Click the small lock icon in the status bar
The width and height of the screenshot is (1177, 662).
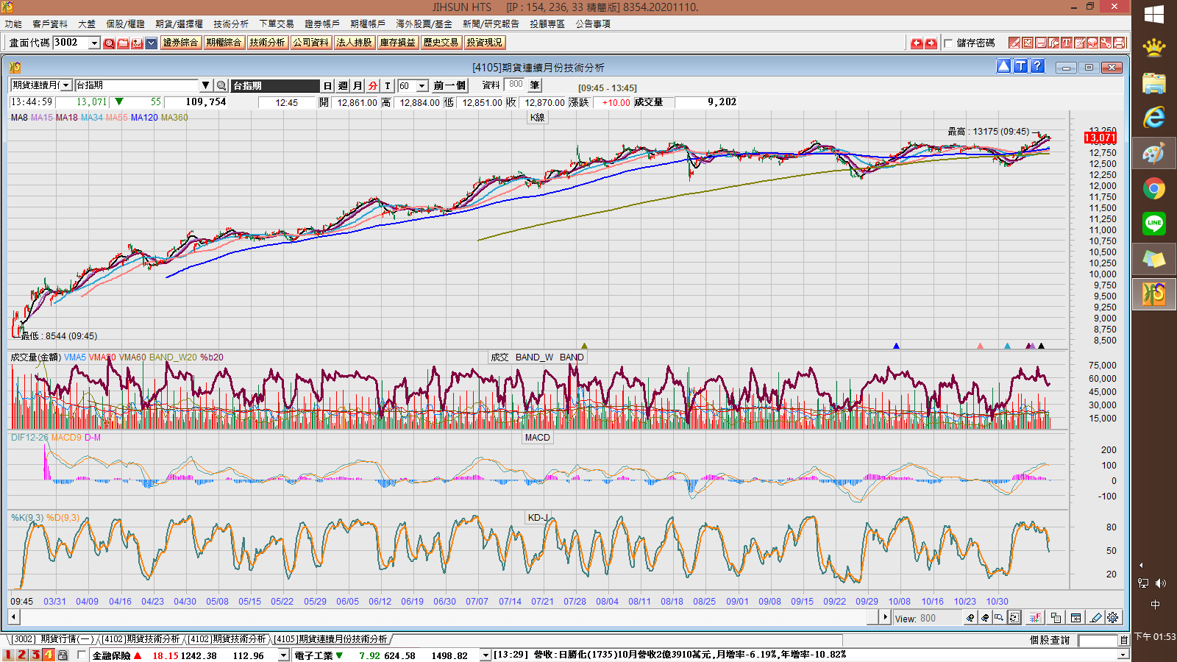pos(63,655)
